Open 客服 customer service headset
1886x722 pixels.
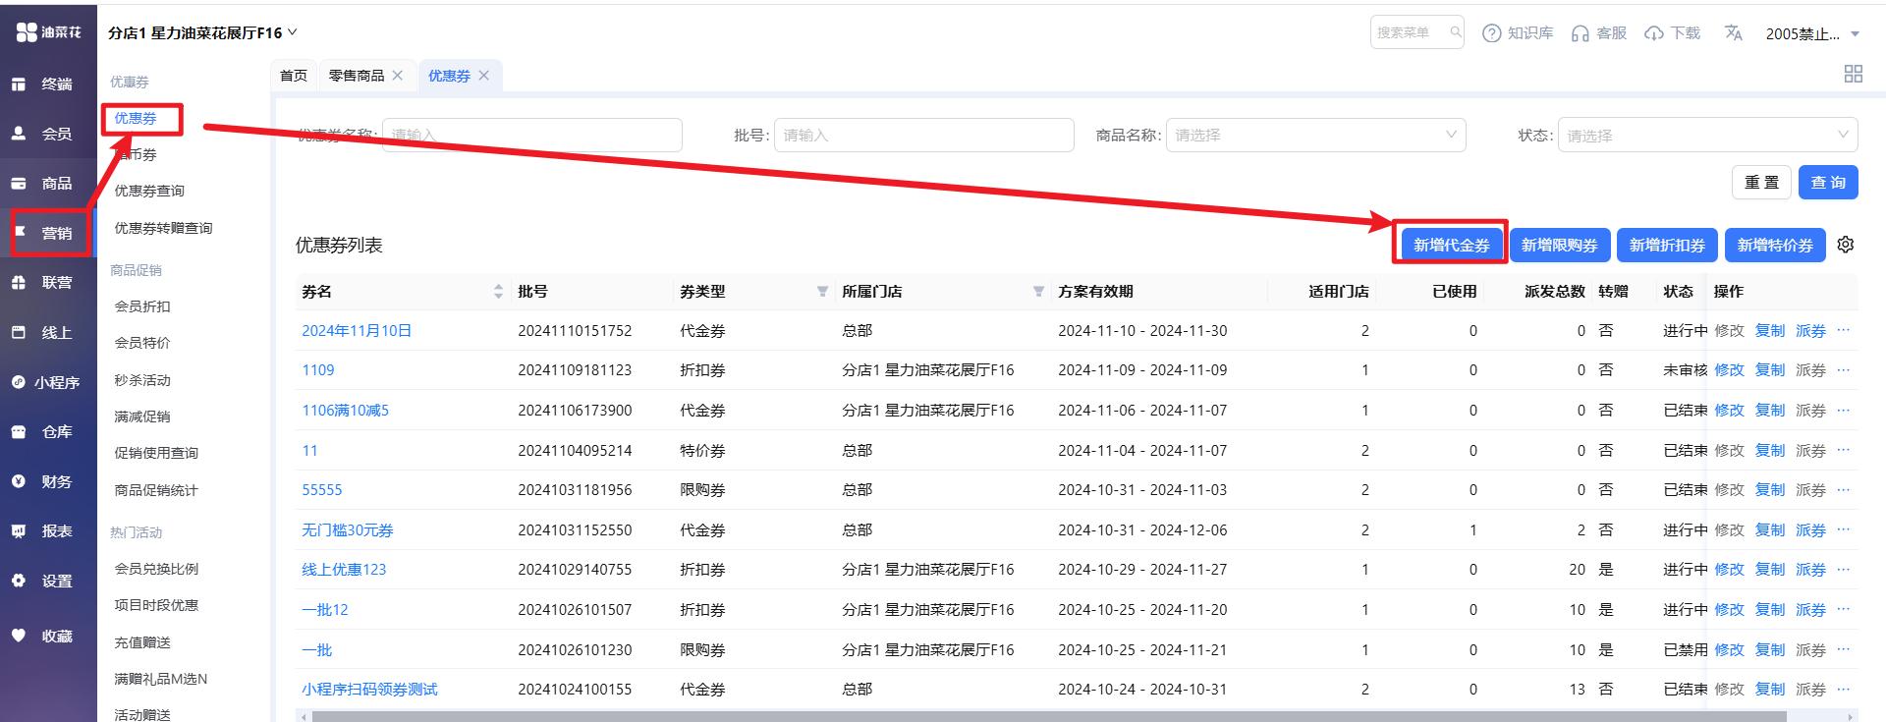click(x=1580, y=33)
